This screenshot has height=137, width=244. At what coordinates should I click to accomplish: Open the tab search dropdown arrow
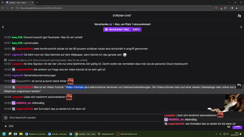pos(3,3)
